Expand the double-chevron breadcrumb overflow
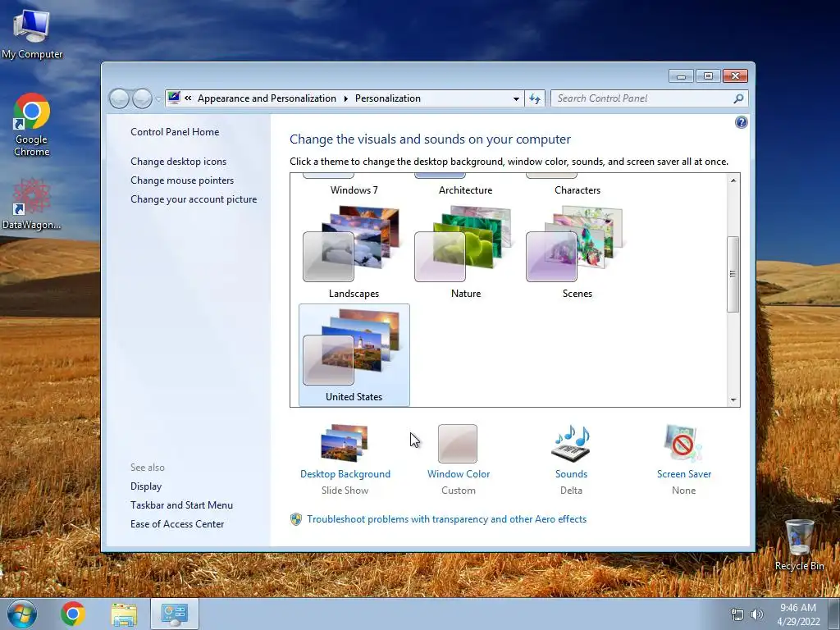840x630 pixels. 188,98
